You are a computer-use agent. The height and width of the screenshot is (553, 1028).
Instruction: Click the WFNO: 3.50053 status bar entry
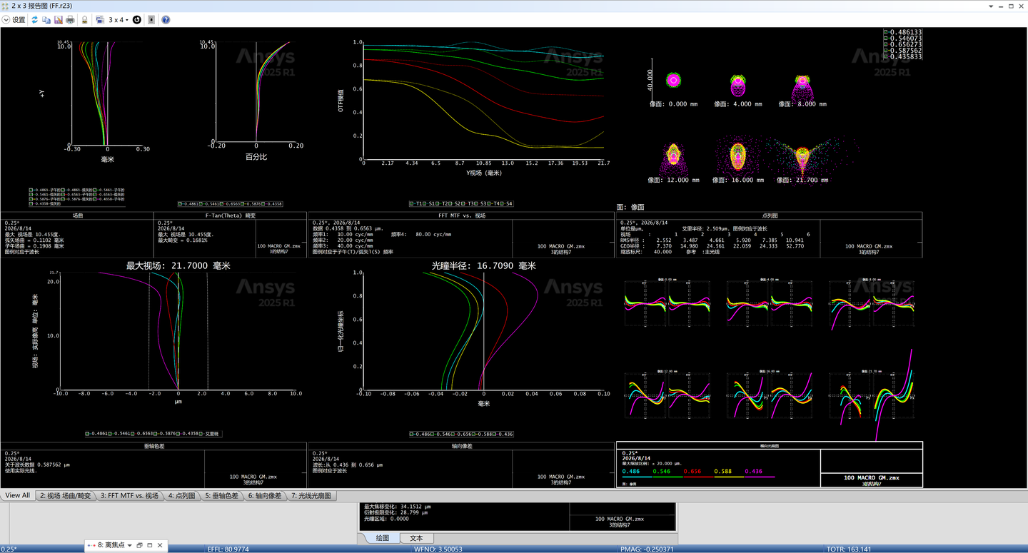(438, 549)
